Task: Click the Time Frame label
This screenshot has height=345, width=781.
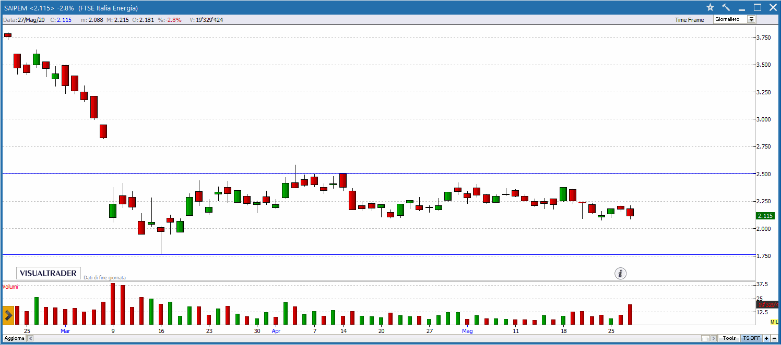Action: coord(689,20)
